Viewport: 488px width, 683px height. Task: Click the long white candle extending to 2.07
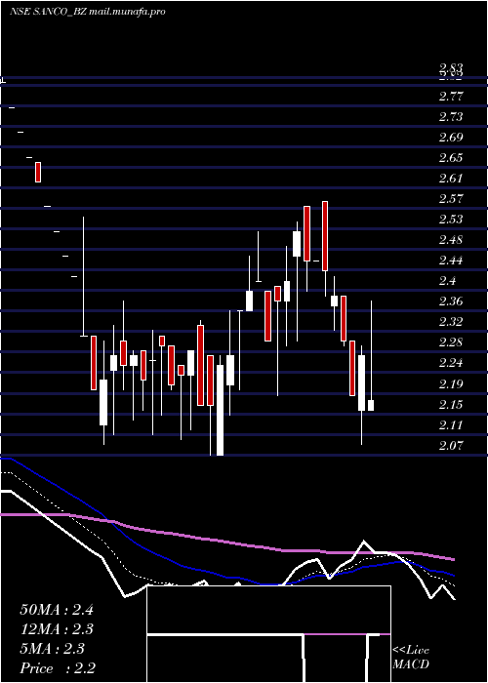click(x=220, y=410)
